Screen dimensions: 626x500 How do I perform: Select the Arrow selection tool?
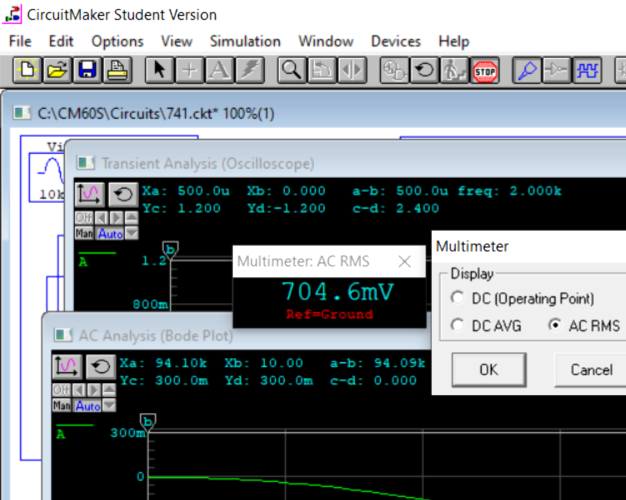(159, 70)
